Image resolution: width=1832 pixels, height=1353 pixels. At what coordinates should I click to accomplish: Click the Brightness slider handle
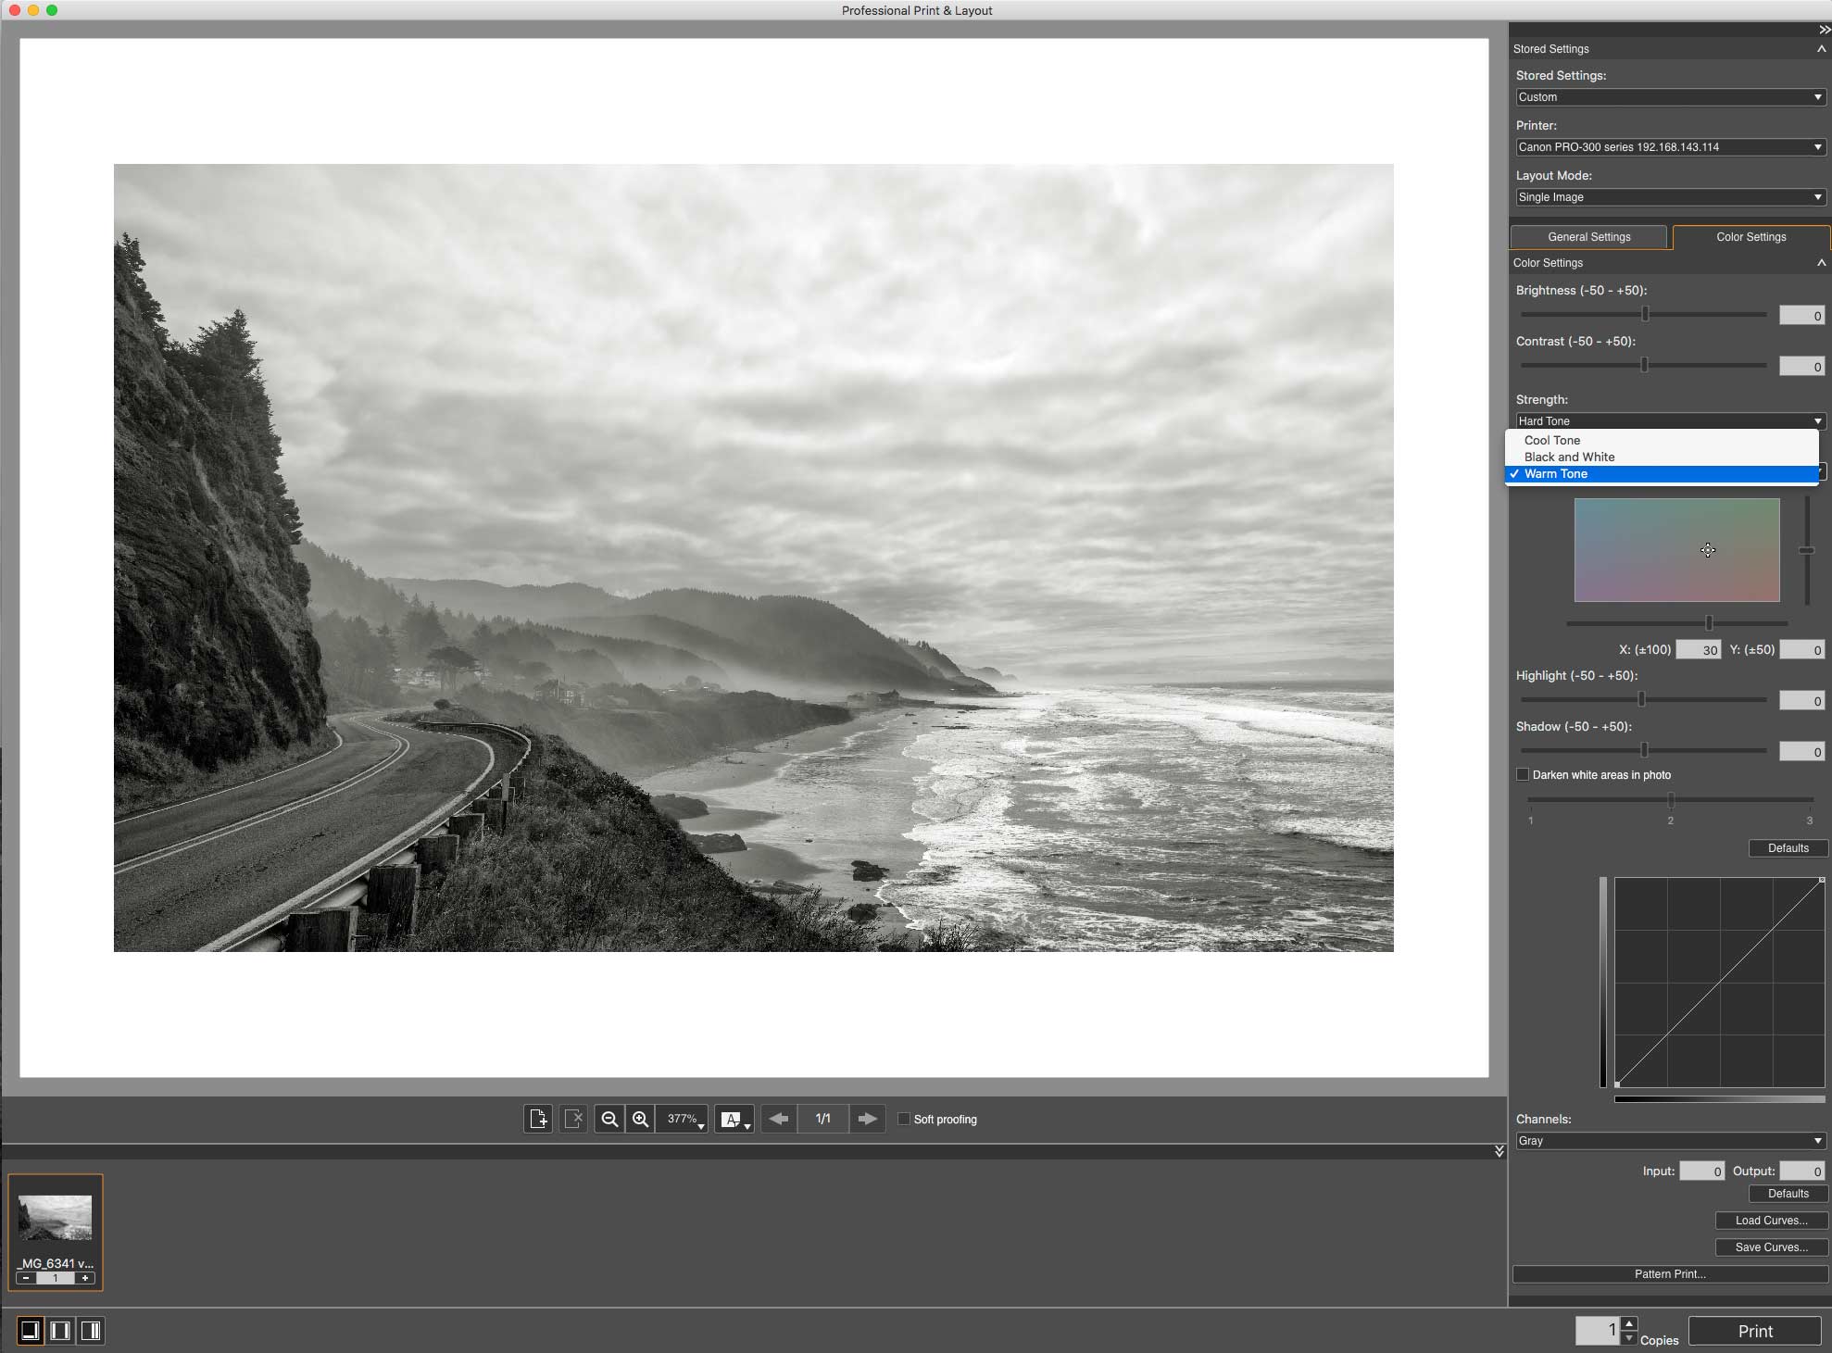coord(1645,315)
